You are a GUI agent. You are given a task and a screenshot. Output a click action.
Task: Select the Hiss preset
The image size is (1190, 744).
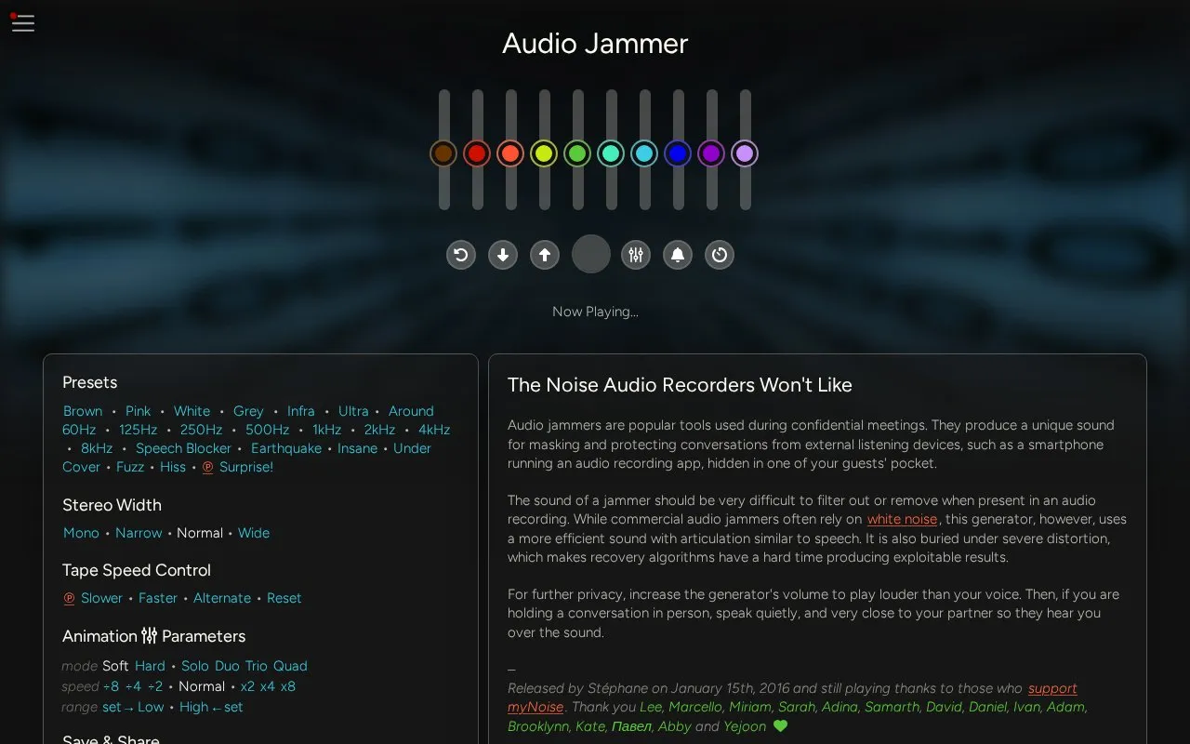coord(173,467)
